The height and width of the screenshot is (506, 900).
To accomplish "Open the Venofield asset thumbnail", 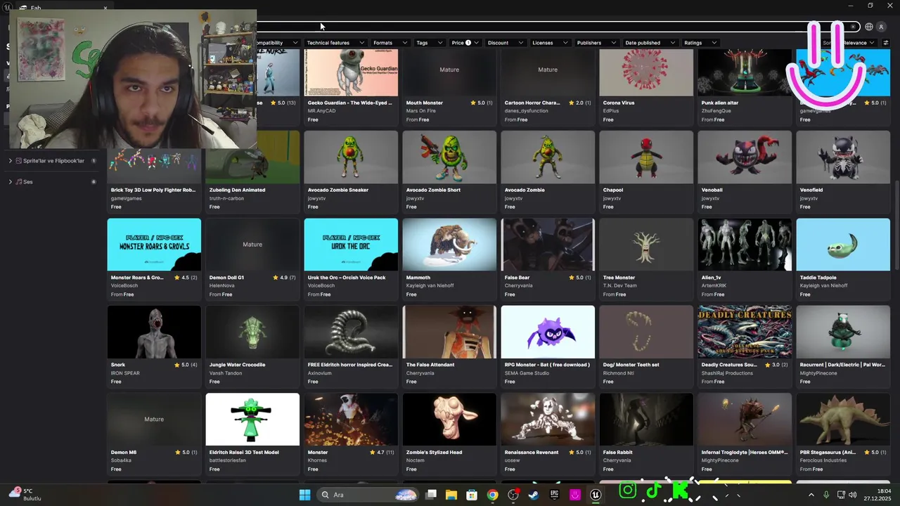I will click(843, 157).
